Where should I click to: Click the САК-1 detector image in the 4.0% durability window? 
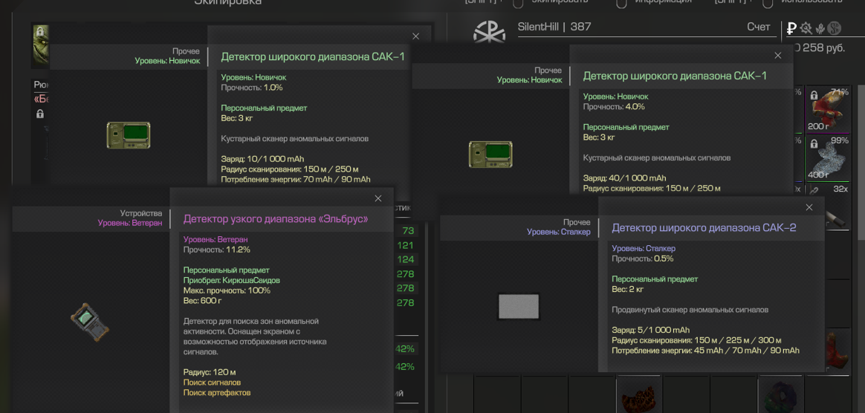[x=490, y=155]
